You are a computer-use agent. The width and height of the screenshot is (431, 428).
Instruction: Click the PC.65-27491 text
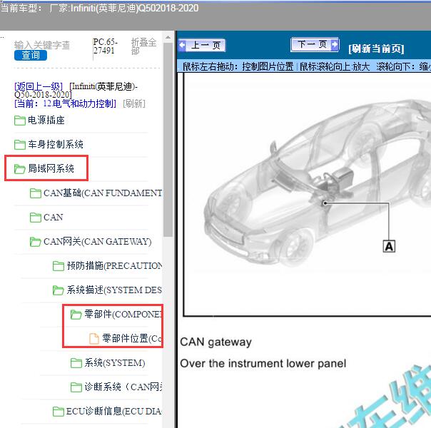tap(106, 46)
